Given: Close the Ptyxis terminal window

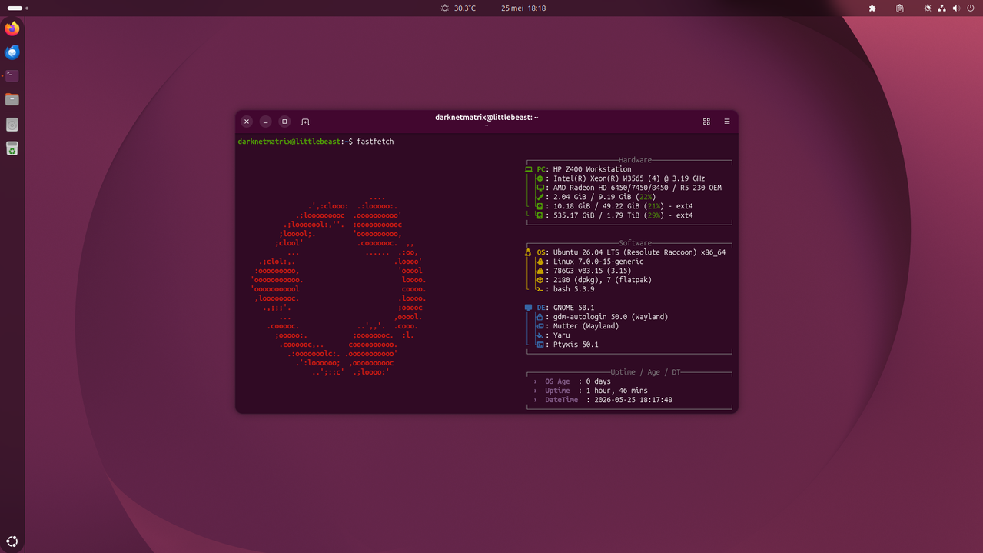Looking at the screenshot, I should [x=247, y=122].
